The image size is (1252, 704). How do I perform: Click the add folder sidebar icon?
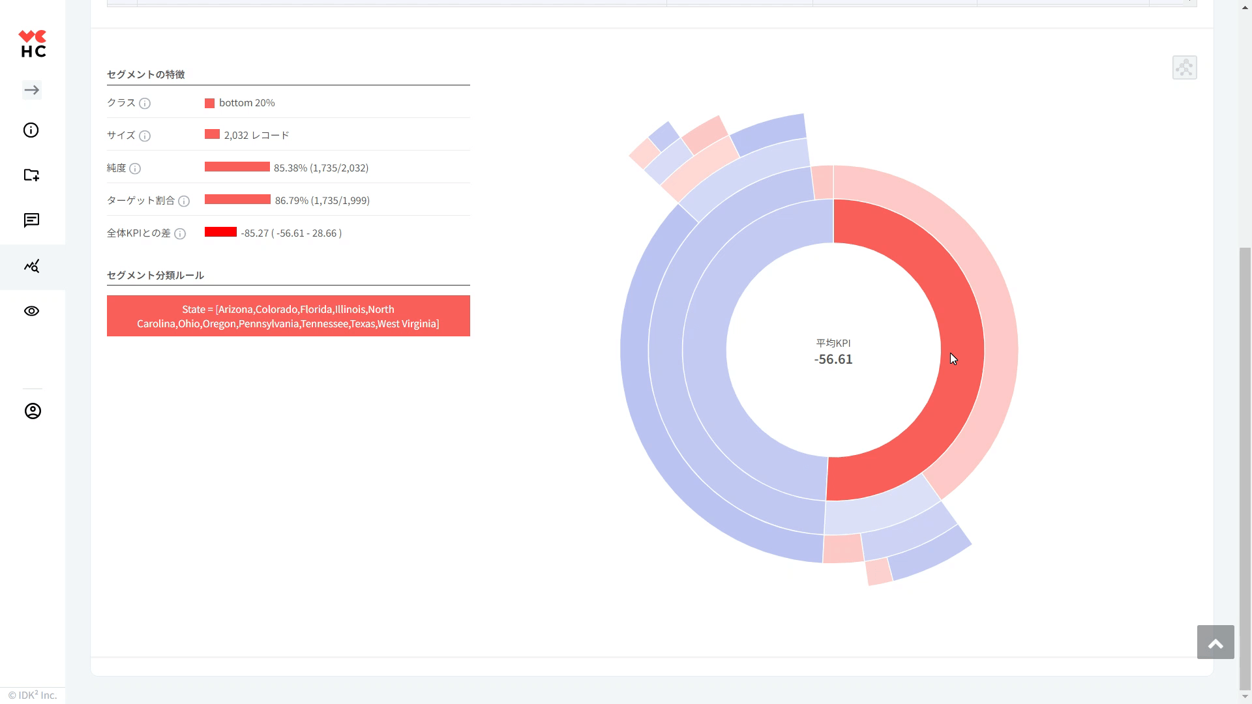coord(31,175)
